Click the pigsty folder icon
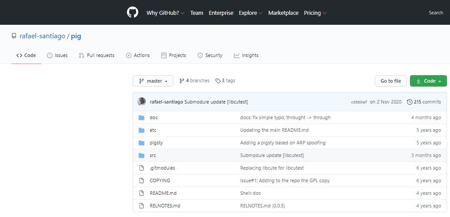 pyautogui.click(x=141, y=143)
